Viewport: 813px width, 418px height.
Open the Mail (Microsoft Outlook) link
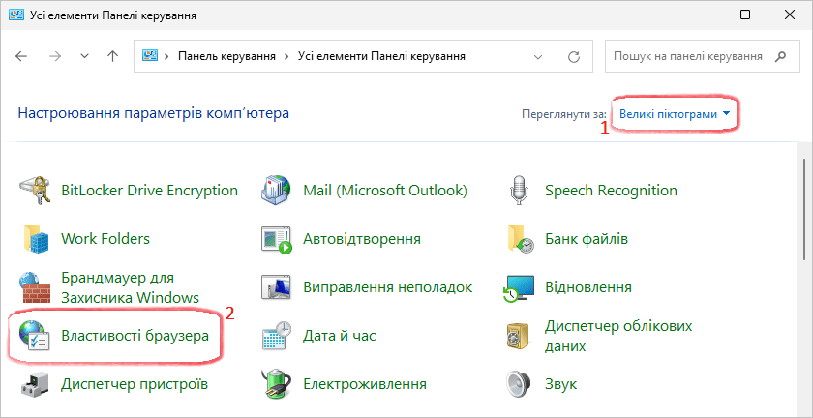click(385, 191)
